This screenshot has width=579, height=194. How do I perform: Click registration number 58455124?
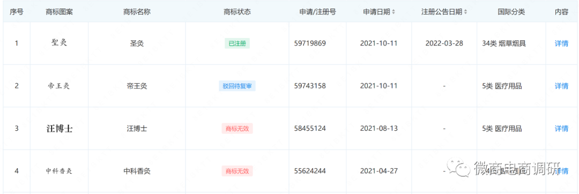(310, 129)
